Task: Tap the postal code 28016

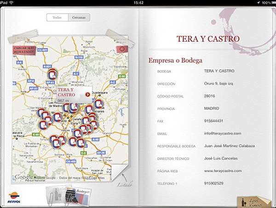Action: (209, 96)
